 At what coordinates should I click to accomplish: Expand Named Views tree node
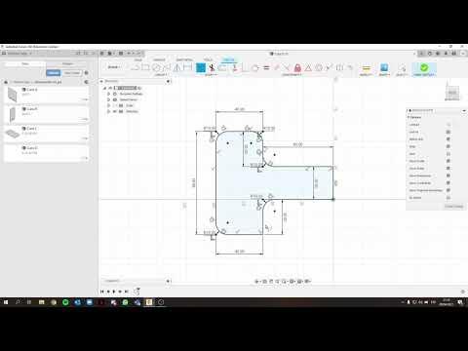[108, 99]
